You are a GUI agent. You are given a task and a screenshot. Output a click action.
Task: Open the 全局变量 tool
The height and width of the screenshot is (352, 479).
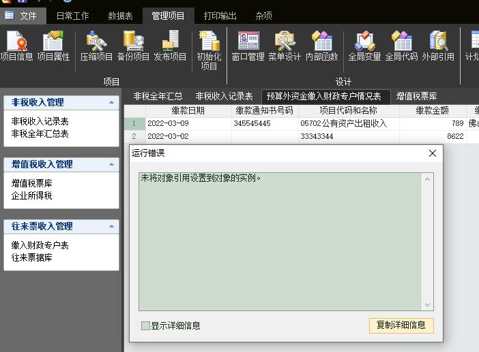(364, 46)
